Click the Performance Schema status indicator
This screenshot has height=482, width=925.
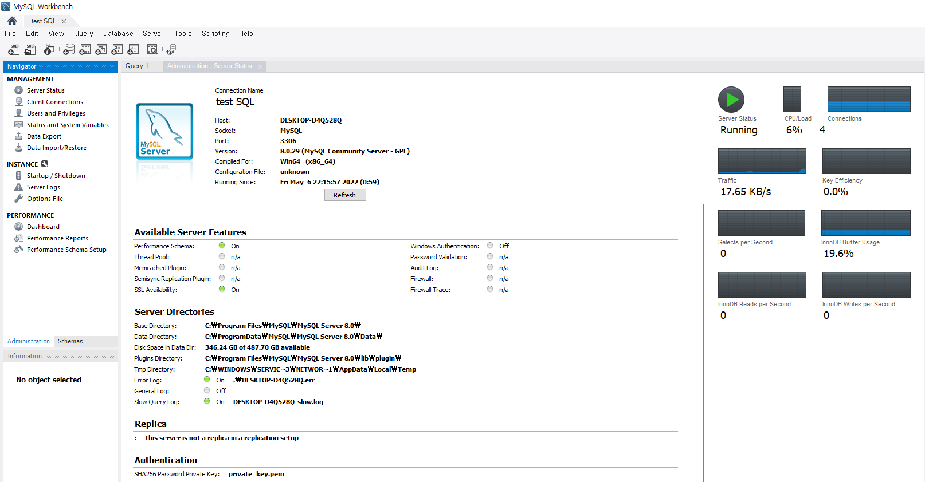pos(222,246)
